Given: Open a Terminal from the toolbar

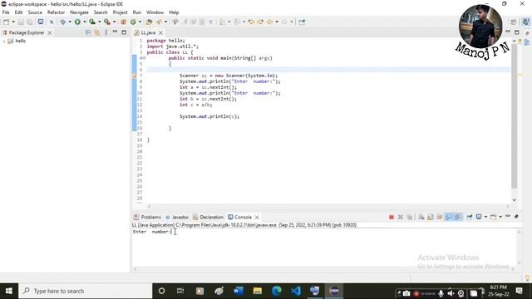Looking at the screenshot, I should click(x=41, y=22).
